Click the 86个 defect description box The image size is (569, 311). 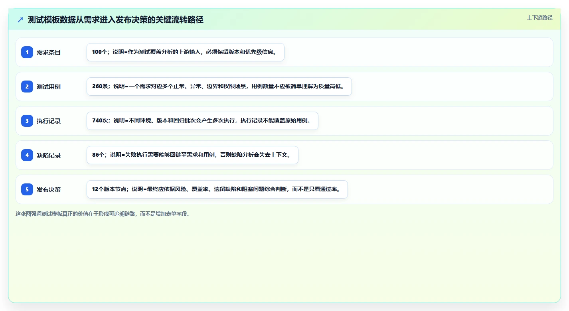(192, 155)
